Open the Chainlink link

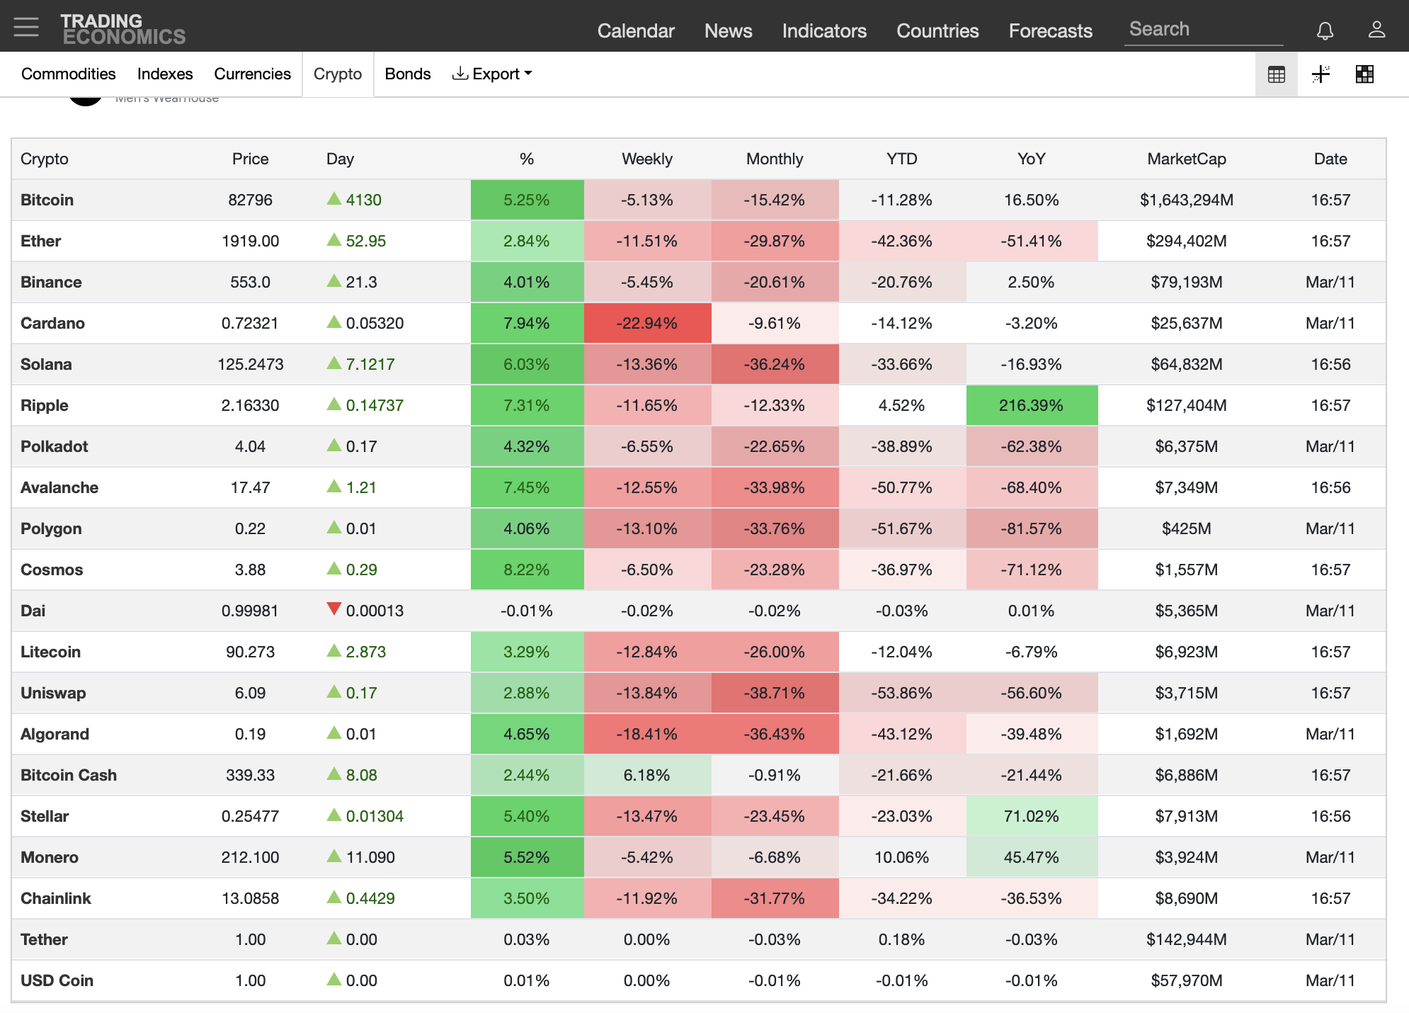tap(56, 898)
